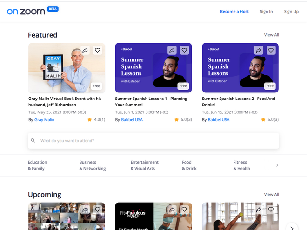Open Summer Spanish Lessons 2 thumbnail

click(x=240, y=68)
